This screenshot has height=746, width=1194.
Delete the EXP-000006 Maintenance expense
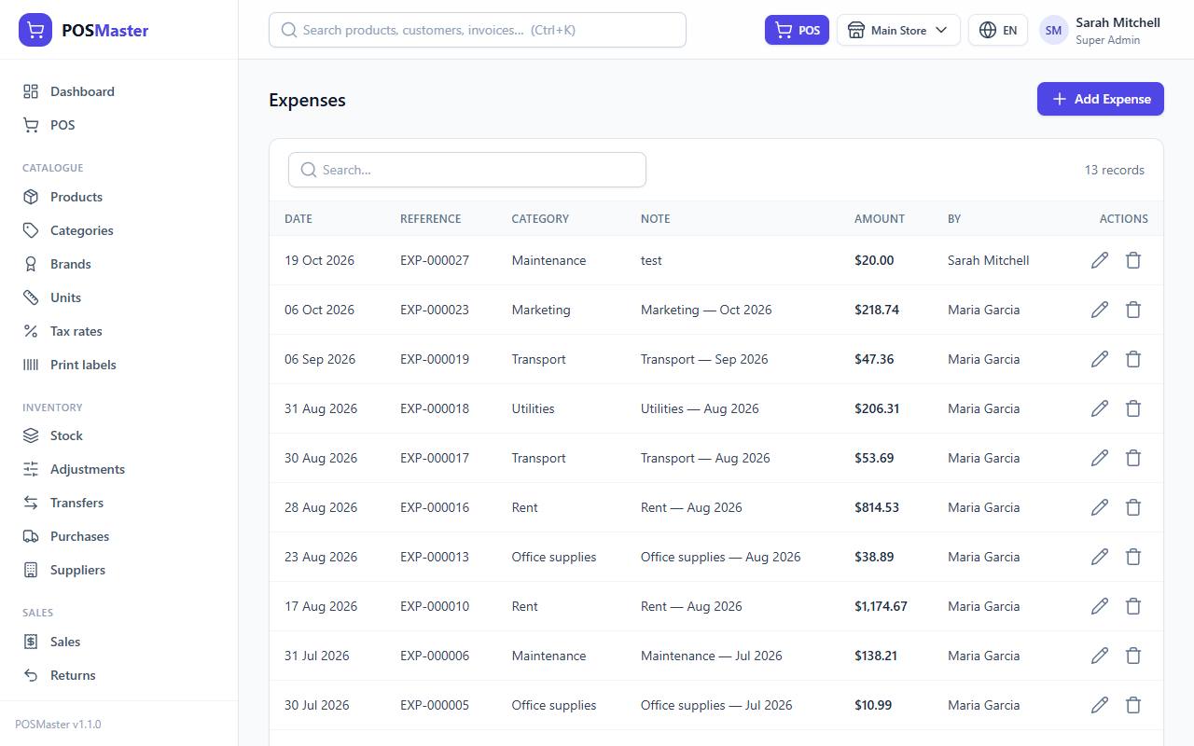pos(1133,656)
